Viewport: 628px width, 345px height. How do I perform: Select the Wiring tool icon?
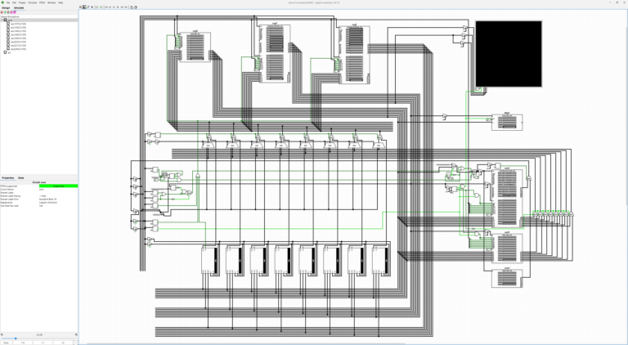[88, 7]
